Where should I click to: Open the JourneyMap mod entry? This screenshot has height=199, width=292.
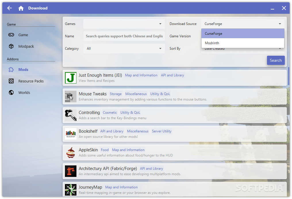click(x=175, y=189)
